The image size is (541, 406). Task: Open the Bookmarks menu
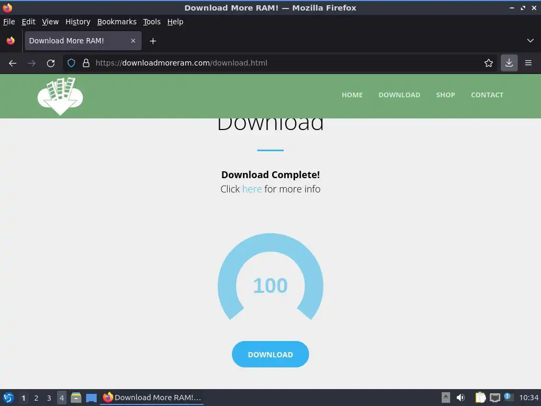117,22
